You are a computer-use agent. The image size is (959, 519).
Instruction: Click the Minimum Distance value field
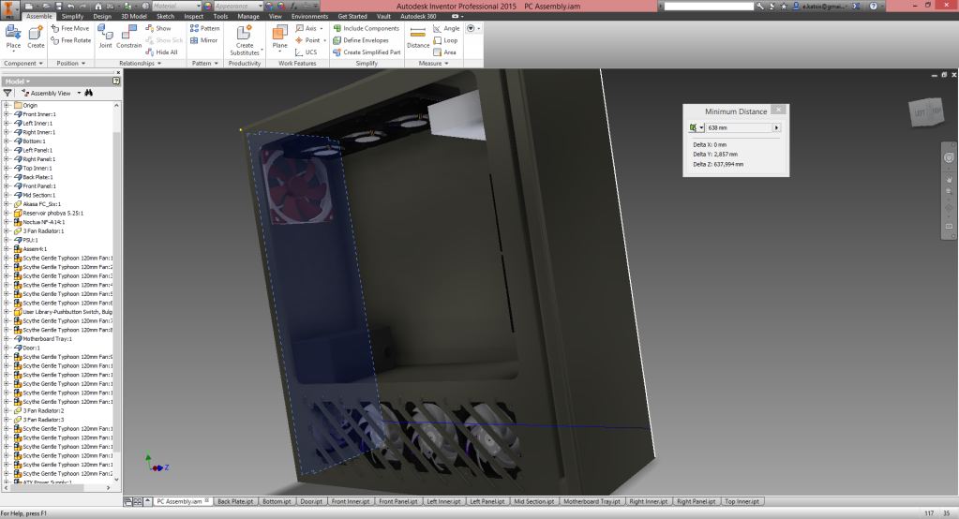click(739, 127)
